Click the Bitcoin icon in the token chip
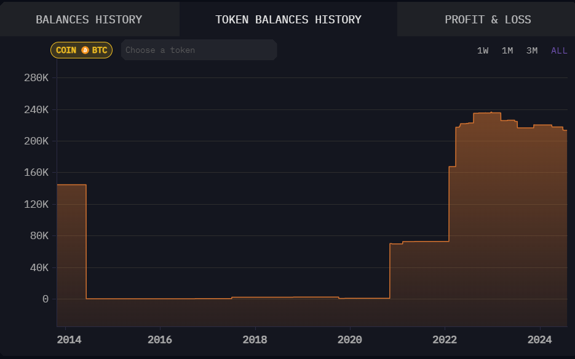This screenshot has width=575, height=359. coord(85,50)
